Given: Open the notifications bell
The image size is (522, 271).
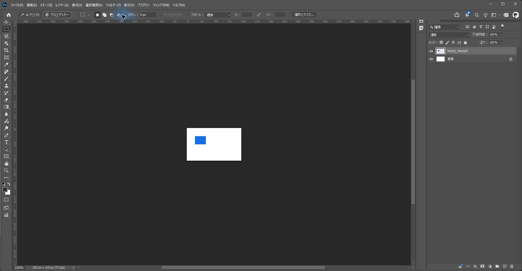Looking at the screenshot, I should pos(467,15).
